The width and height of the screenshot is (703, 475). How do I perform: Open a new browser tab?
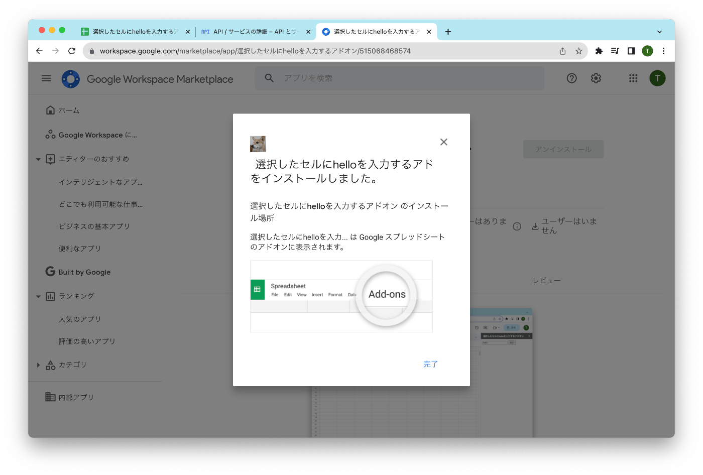coord(448,32)
